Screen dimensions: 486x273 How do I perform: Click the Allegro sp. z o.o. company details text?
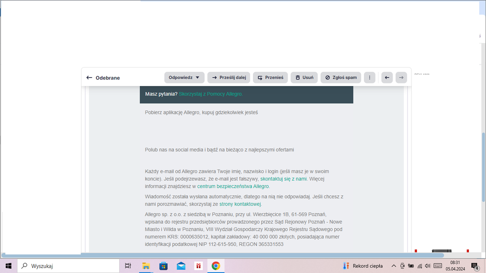244,229
